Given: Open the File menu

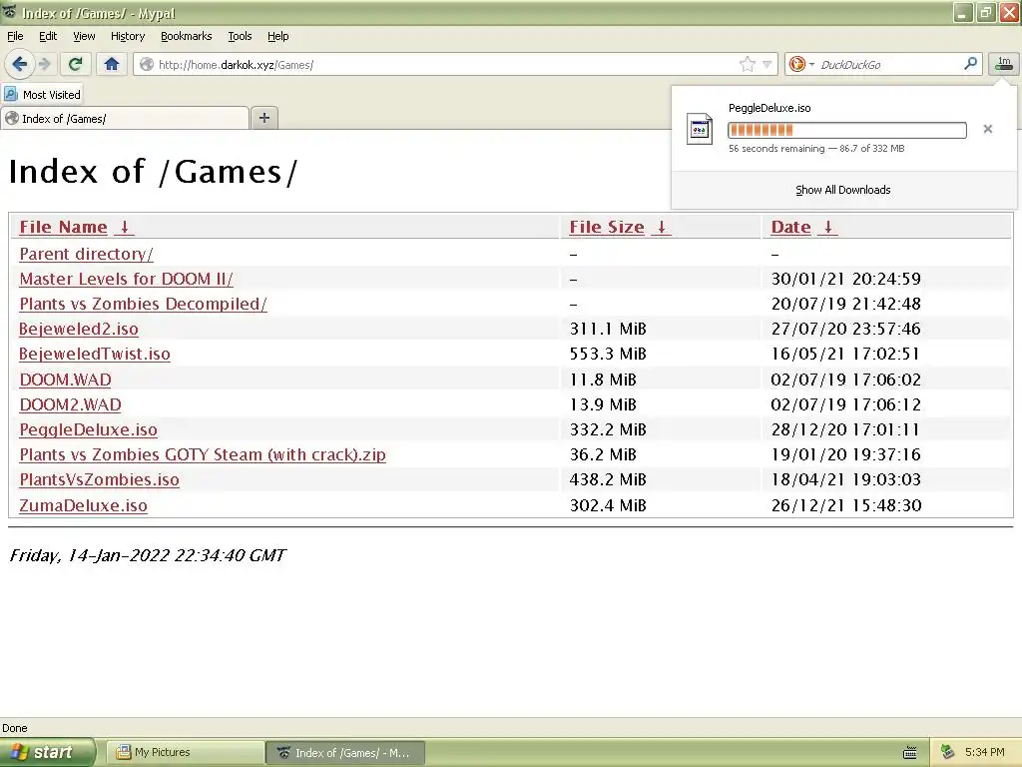Looking at the screenshot, I should [x=15, y=36].
